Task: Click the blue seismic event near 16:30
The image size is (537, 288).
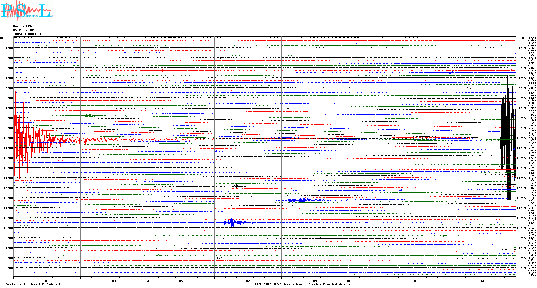Action: 302,200
